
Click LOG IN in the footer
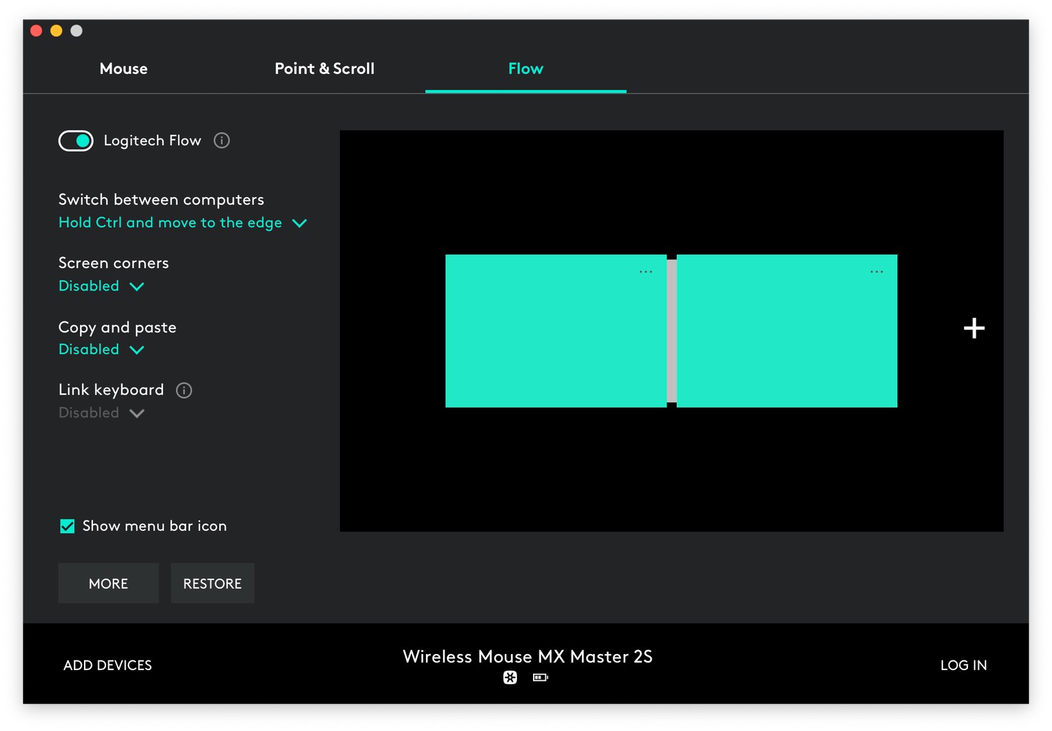tap(963, 666)
